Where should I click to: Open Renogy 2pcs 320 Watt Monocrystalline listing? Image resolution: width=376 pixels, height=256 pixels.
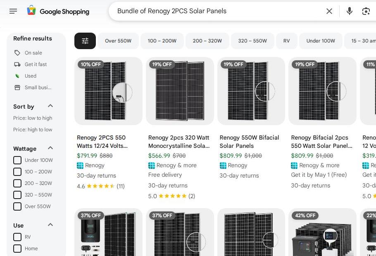click(179, 141)
